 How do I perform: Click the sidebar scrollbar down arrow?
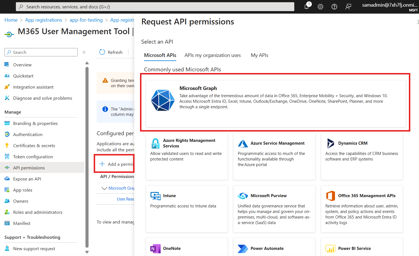[x=87, y=252]
